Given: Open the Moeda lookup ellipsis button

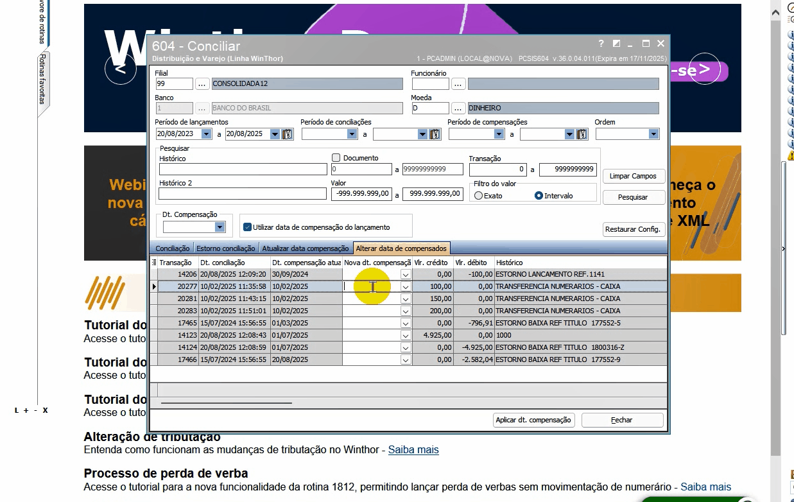Looking at the screenshot, I should (x=458, y=108).
